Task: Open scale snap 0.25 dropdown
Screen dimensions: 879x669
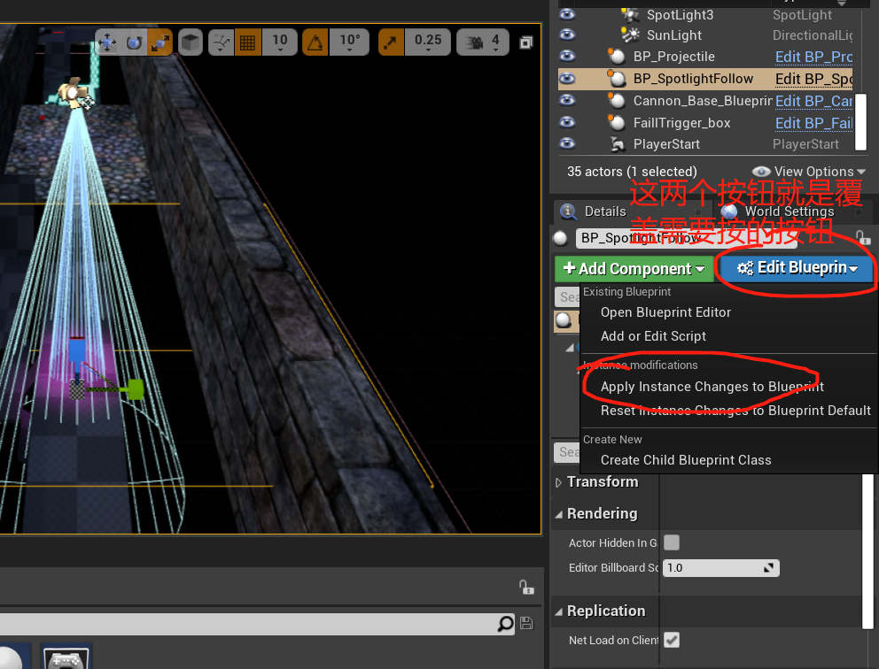Action: (x=428, y=42)
